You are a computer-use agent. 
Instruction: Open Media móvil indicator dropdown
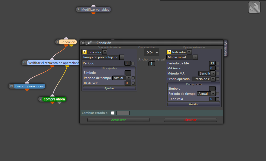coord(195,57)
